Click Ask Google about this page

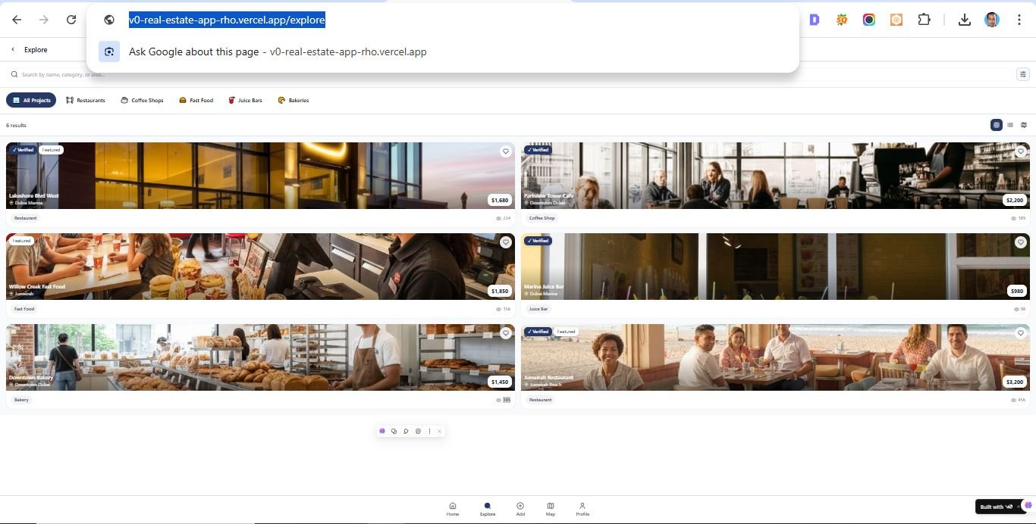coord(193,51)
